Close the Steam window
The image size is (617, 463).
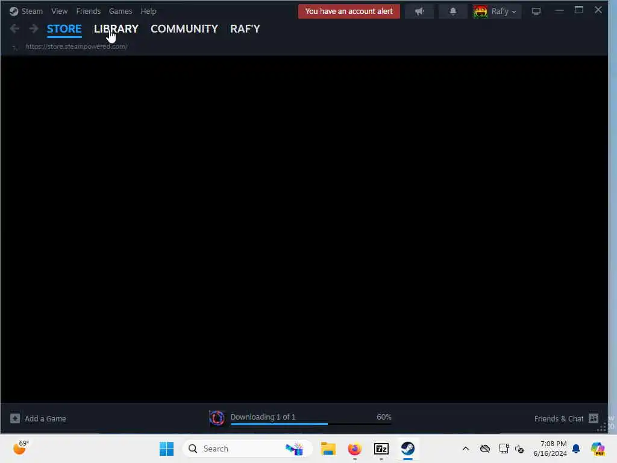(x=598, y=10)
